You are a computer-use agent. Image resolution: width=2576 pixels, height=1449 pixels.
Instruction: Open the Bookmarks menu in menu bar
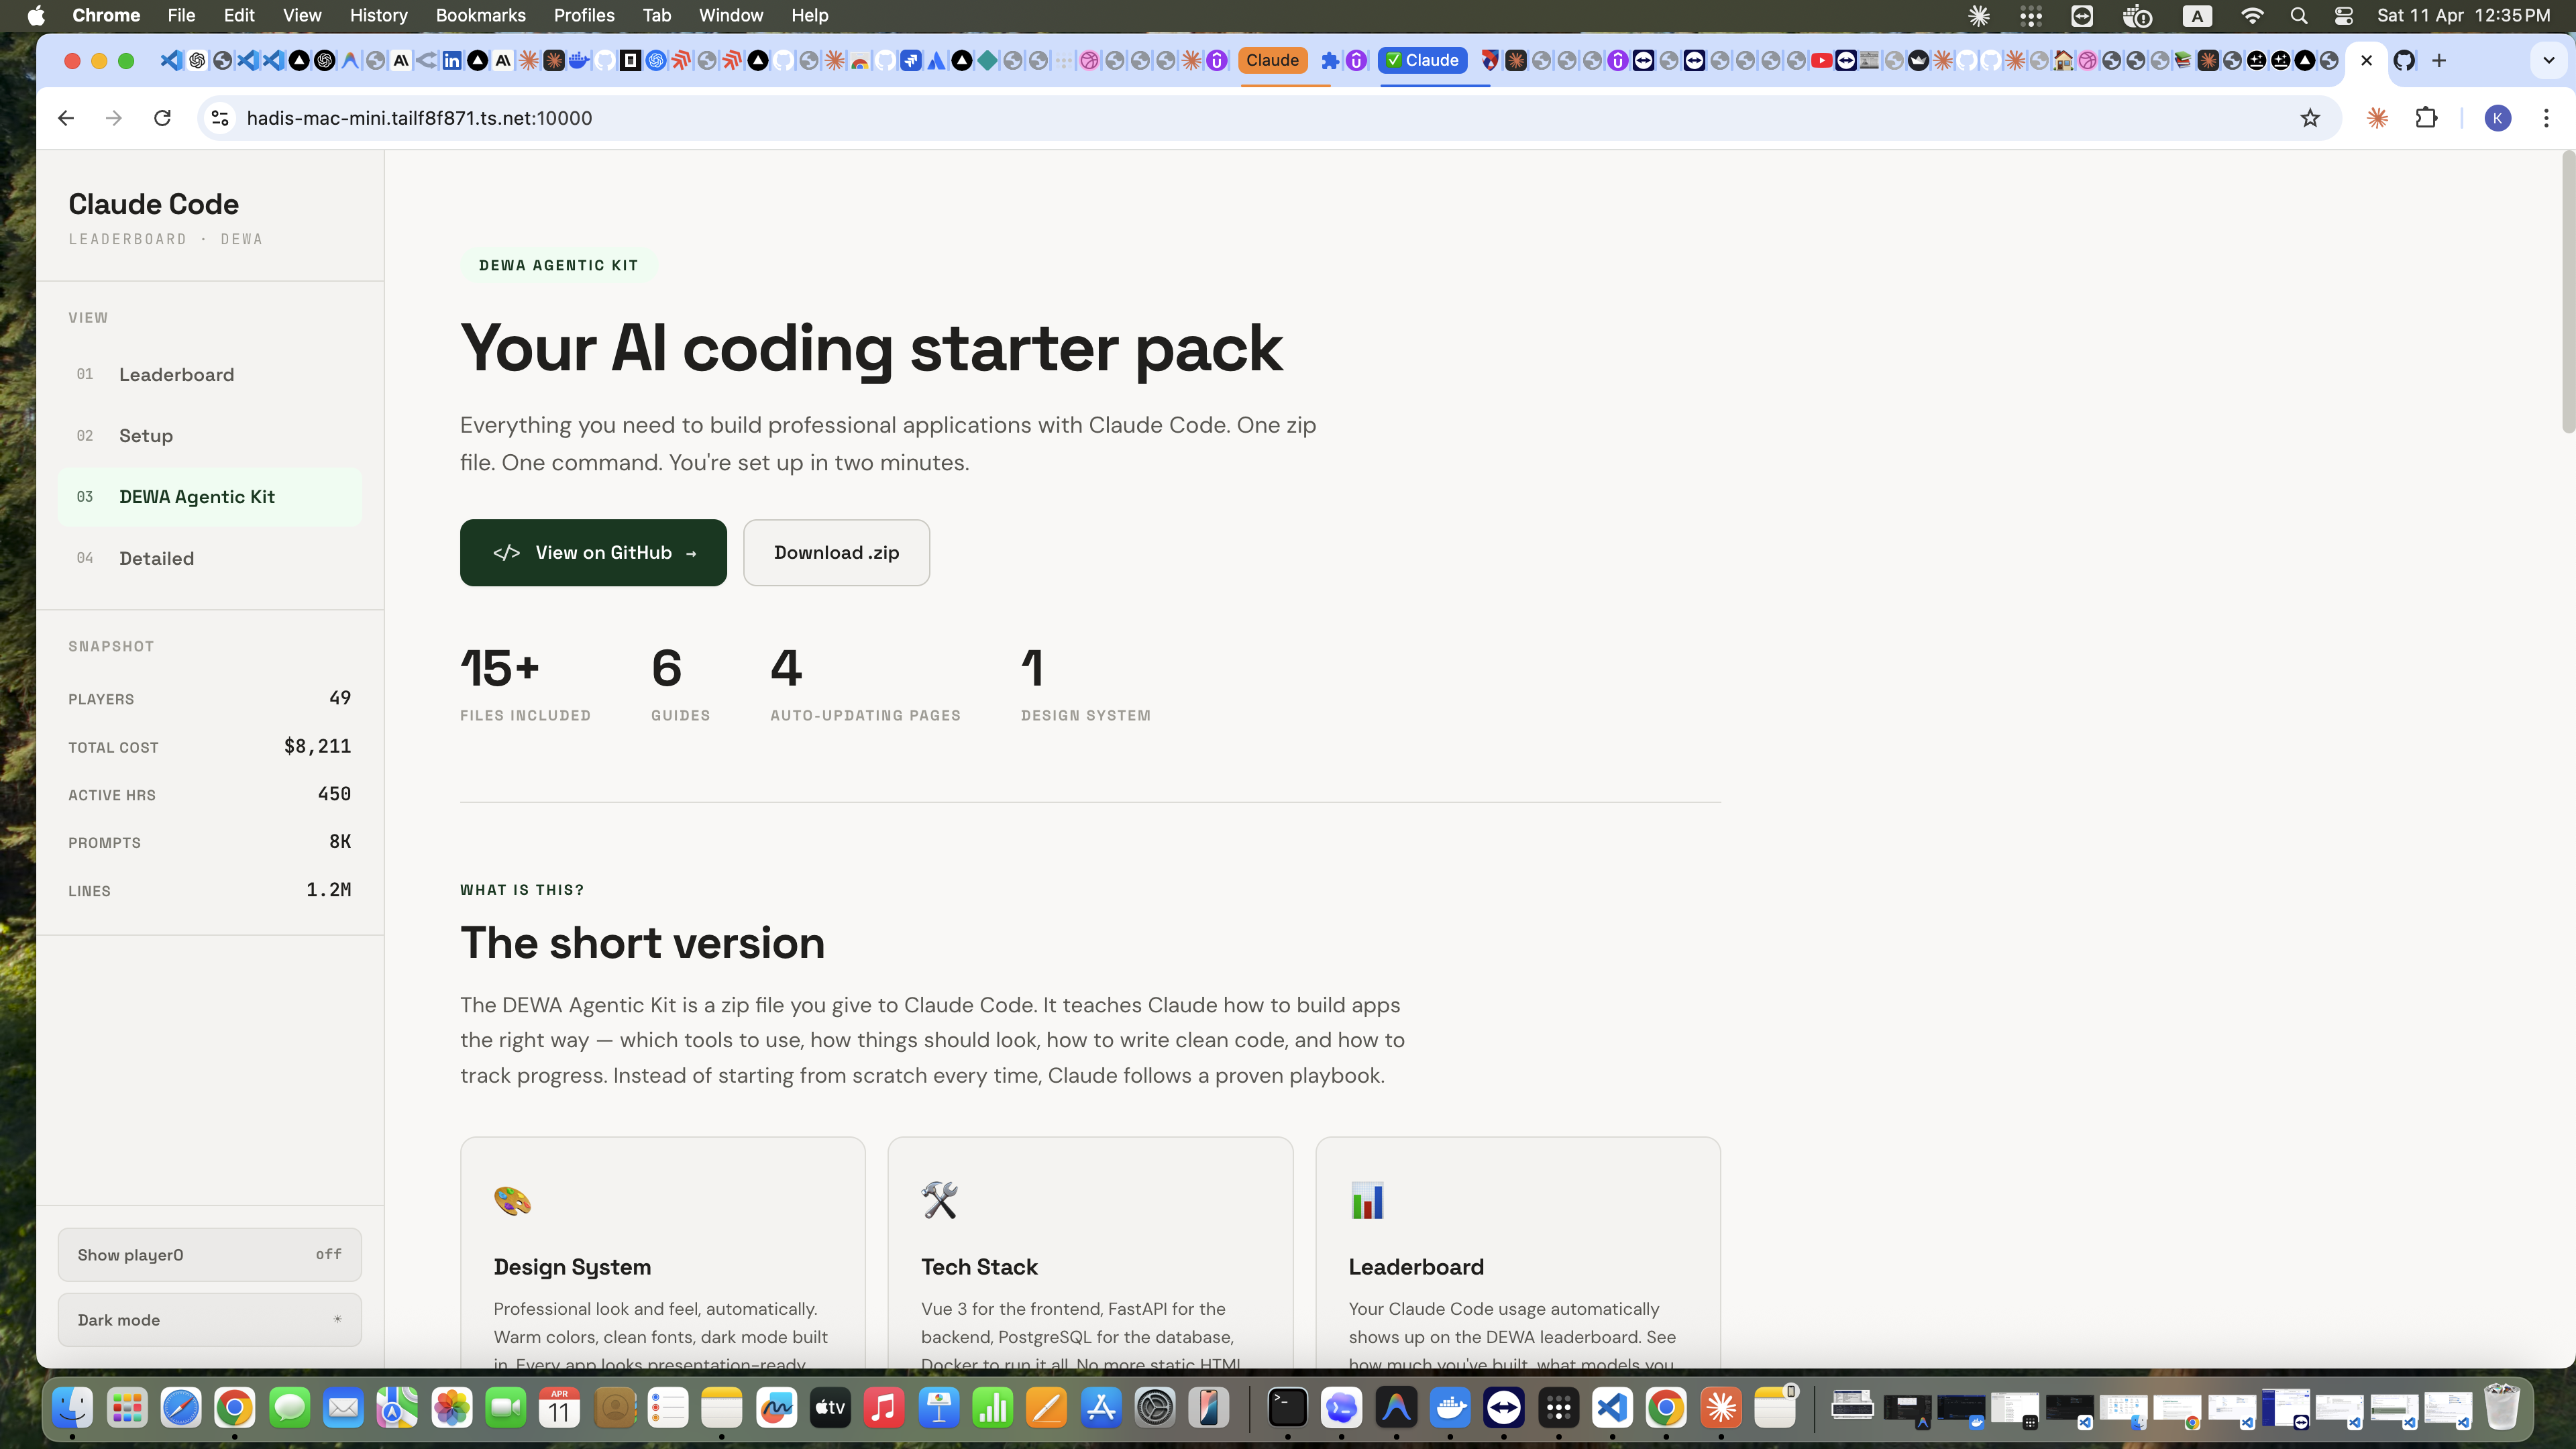[480, 15]
